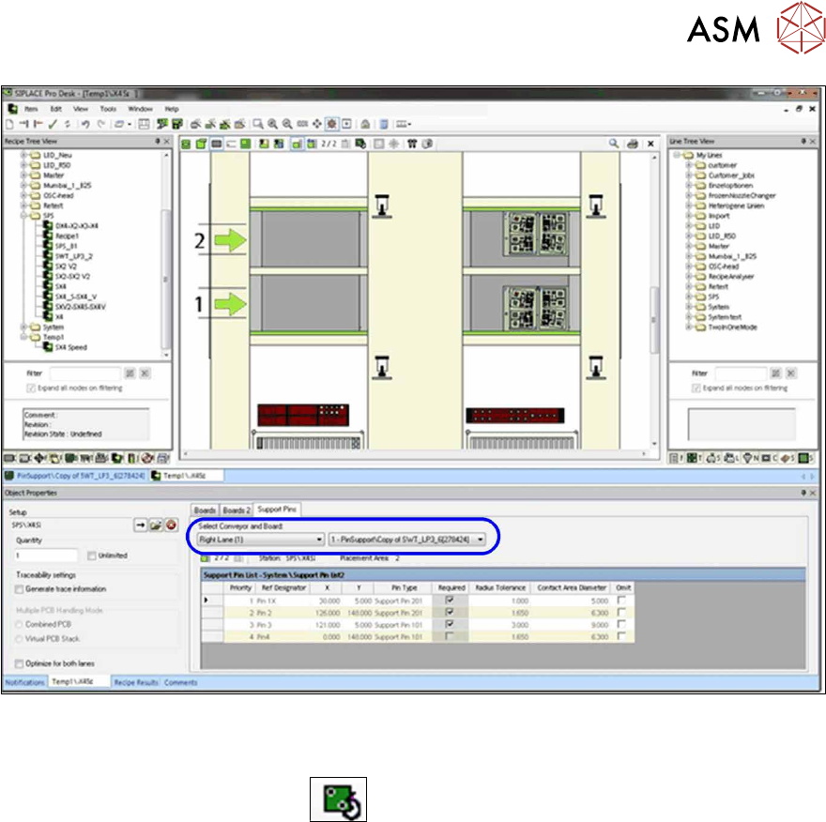Enable Generate trace information
The height and width of the screenshot is (822, 826).
click(20, 589)
